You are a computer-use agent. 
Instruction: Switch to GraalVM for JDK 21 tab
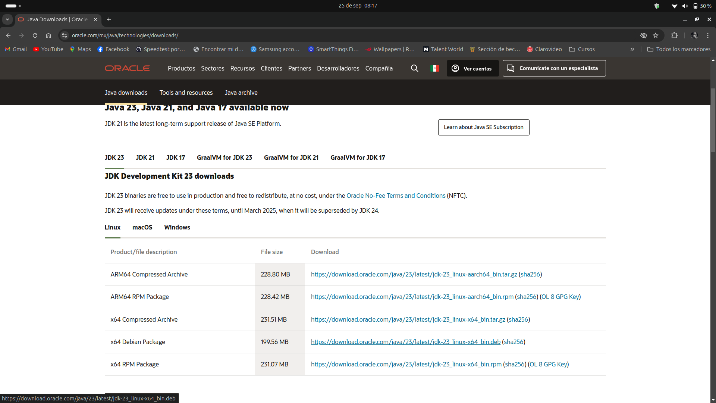point(291,157)
